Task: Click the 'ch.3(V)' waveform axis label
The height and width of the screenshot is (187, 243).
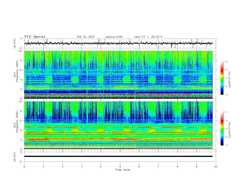Action: tap(15, 157)
